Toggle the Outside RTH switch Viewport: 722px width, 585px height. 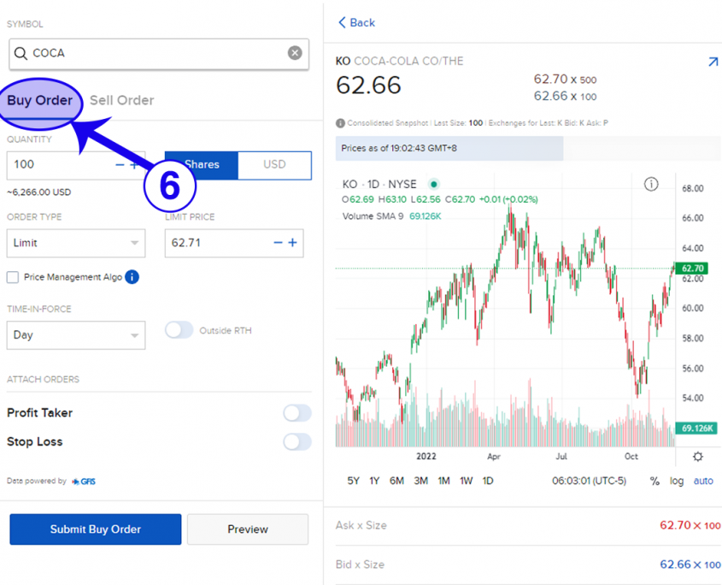pos(179,330)
